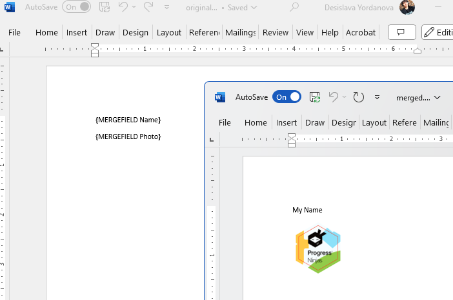Toggle AutoSave switch in original document window

76,7
